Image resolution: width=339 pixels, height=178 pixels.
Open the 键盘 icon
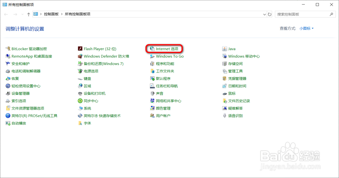(80, 79)
